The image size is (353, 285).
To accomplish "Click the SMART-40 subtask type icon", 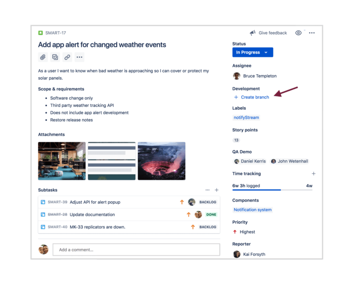I will [43, 227].
